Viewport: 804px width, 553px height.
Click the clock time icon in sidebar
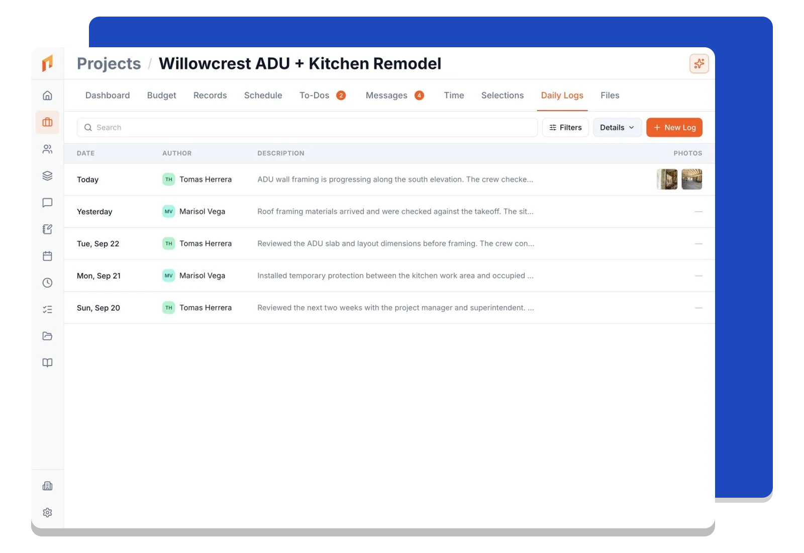tap(47, 283)
